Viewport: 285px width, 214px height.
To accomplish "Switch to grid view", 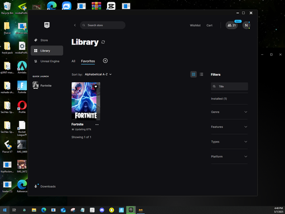I will coord(194,74).
